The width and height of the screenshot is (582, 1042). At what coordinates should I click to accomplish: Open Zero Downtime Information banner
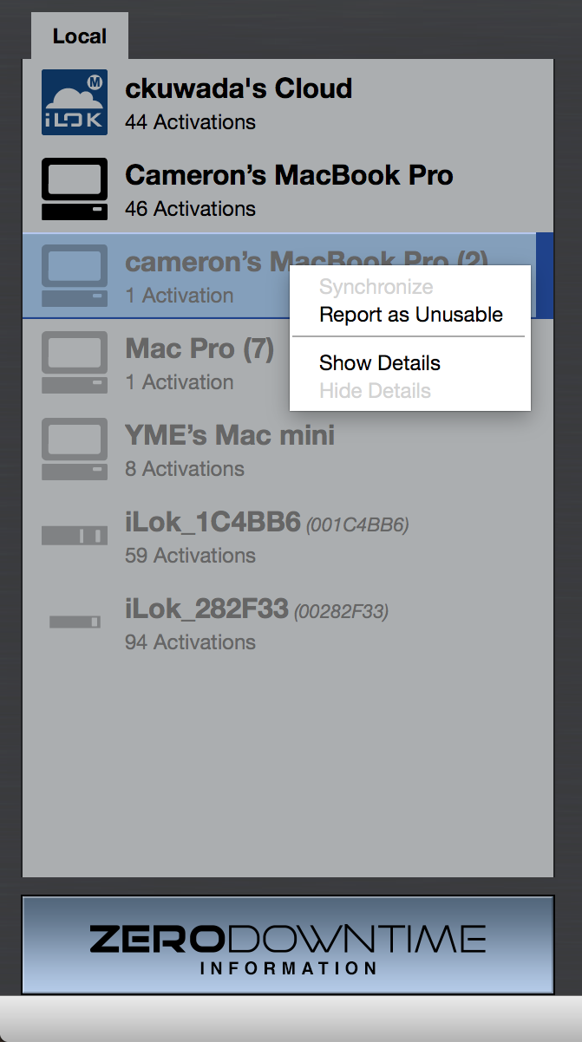pyautogui.click(x=288, y=945)
